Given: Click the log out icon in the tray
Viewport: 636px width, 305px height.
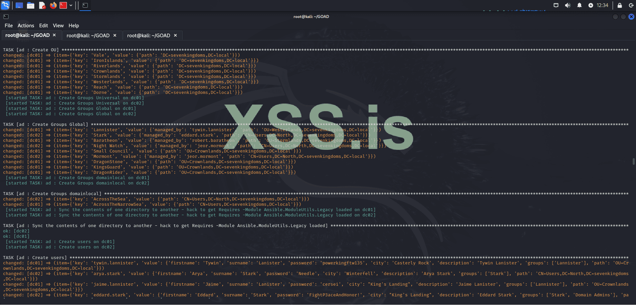Looking at the screenshot, I should click(631, 5).
